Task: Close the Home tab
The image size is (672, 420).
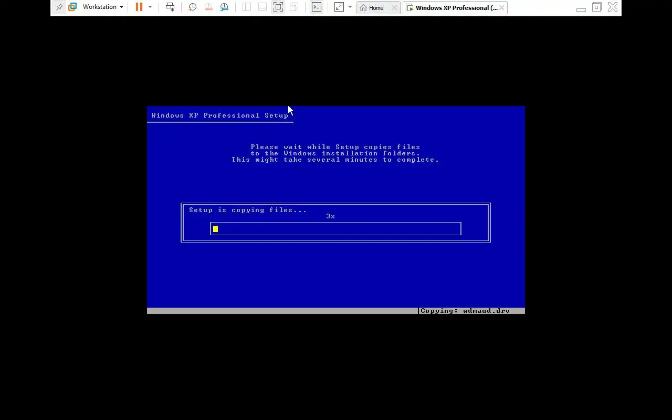Action: click(x=394, y=8)
